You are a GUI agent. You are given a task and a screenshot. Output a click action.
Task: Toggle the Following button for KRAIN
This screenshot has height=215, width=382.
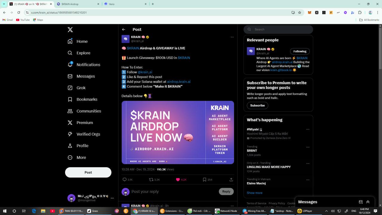pyautogui.click(x=300, y=51)
